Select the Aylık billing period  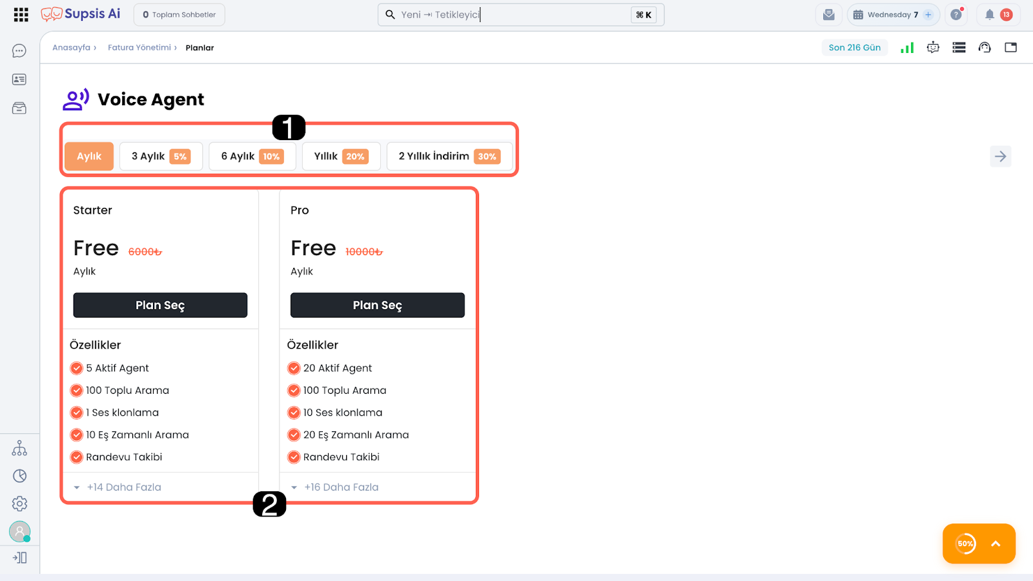(x=89, y=156)
